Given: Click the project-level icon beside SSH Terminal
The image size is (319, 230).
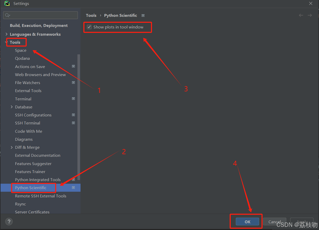Looking at the screenshot, I should (x=74, y=123).
